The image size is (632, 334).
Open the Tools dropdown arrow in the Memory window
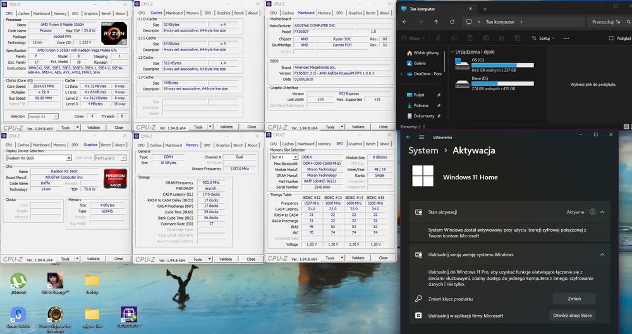tap(209, 259)
